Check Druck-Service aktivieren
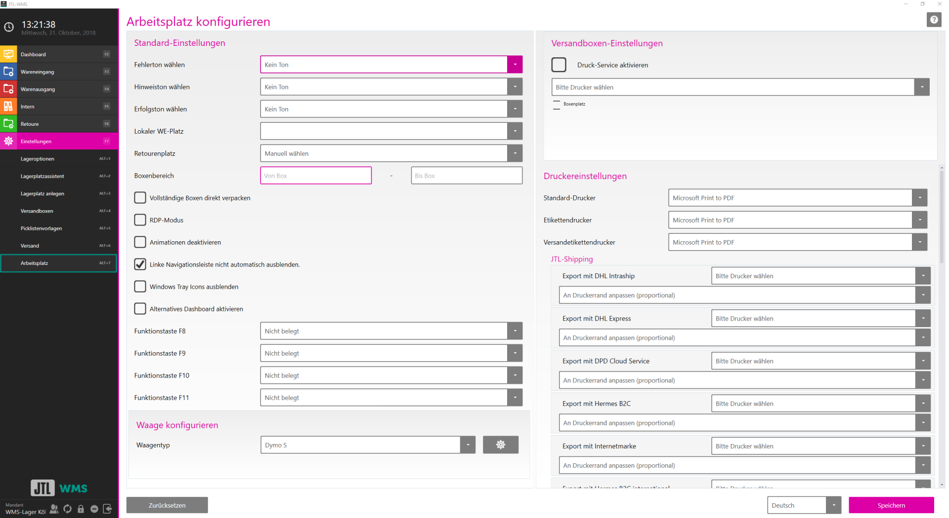The image size is (949, 518). (559, 65)
